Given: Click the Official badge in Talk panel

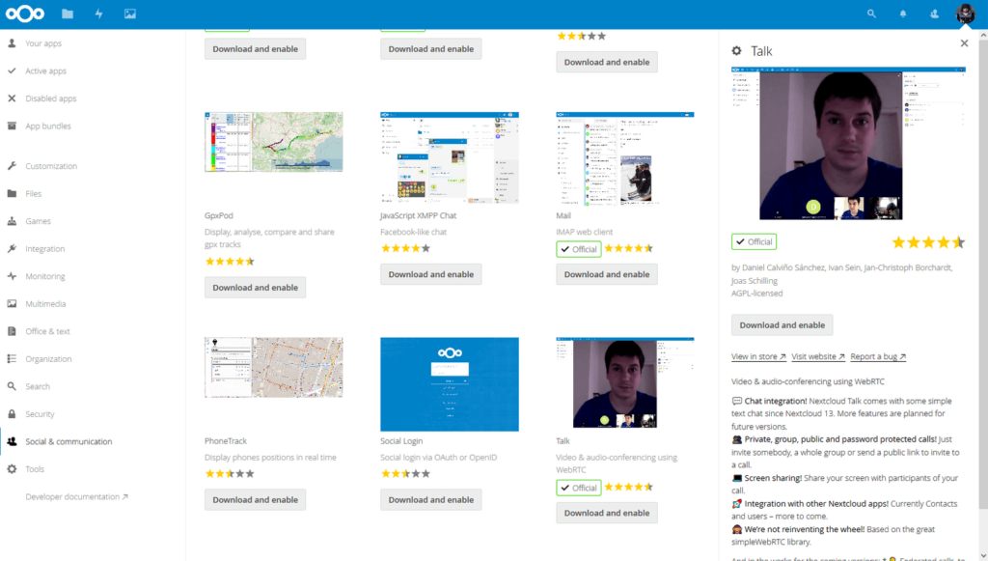Looking at the screenshot, I should point(754,241).
